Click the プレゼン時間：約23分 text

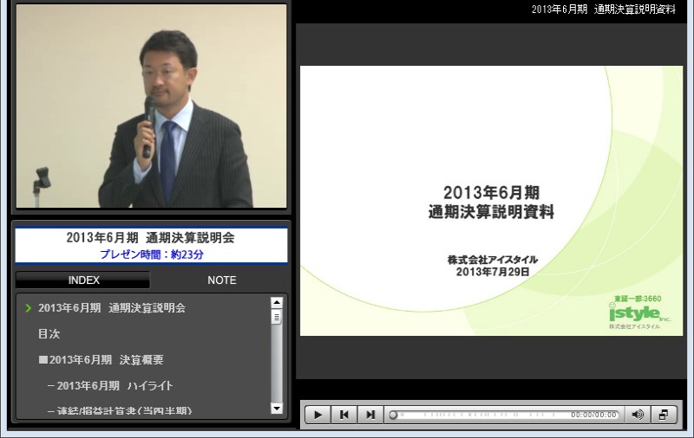tap(151, 254)
